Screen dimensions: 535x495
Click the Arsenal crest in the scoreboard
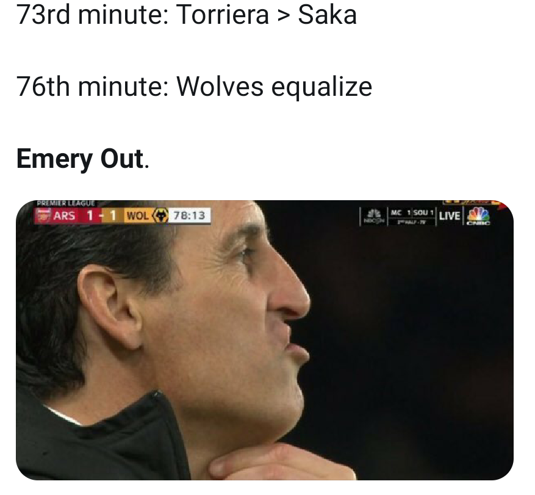pos(43,215)
